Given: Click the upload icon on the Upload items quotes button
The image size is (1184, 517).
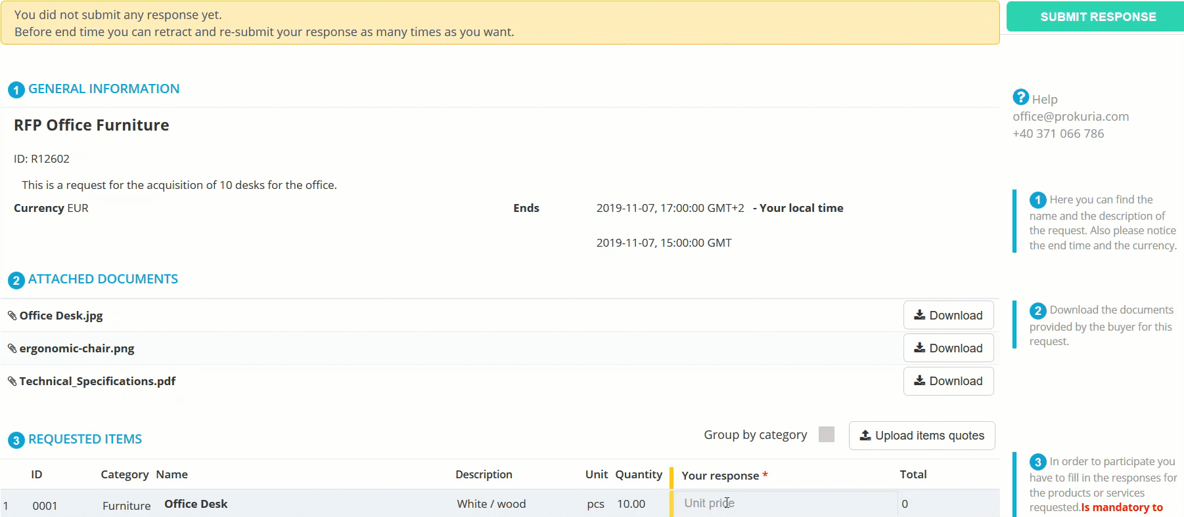Looking at the screenshot, I should (865, 435).
